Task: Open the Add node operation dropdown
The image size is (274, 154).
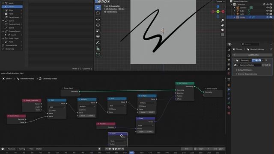Action: click(x=57, y=107)
